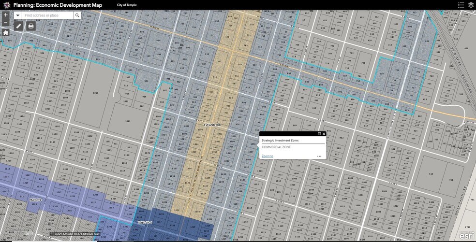Open the Measure ruler tool

tap(19, 26)
